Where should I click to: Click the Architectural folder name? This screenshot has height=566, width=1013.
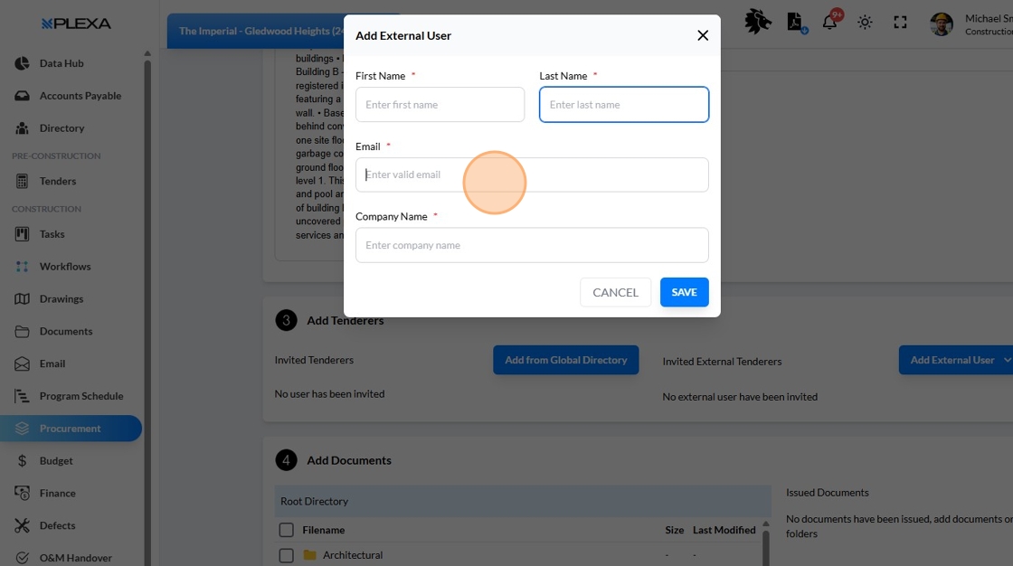pos(353,555)
